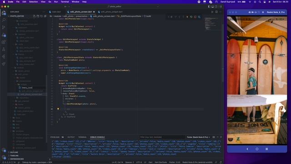Click the Accounts icon in activity bar
The image size is (291, 164).
(4, 150)
